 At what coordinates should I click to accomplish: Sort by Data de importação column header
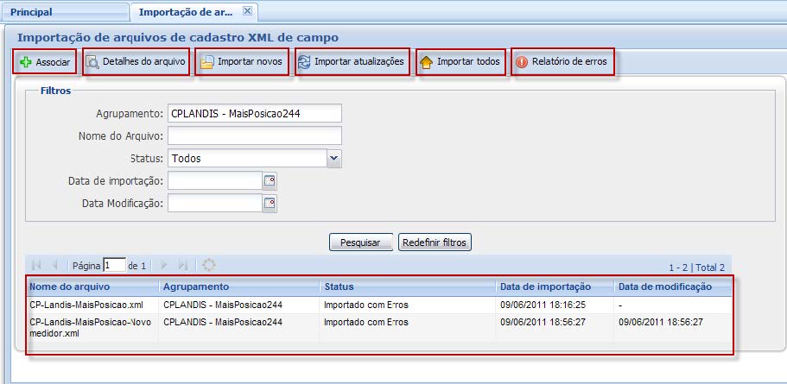click(x=545, y=286)
